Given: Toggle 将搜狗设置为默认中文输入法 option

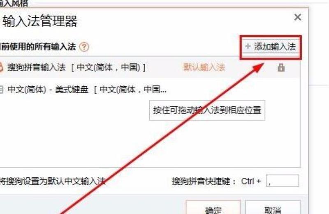Looking at the screenshot, I should coord(53,181).
